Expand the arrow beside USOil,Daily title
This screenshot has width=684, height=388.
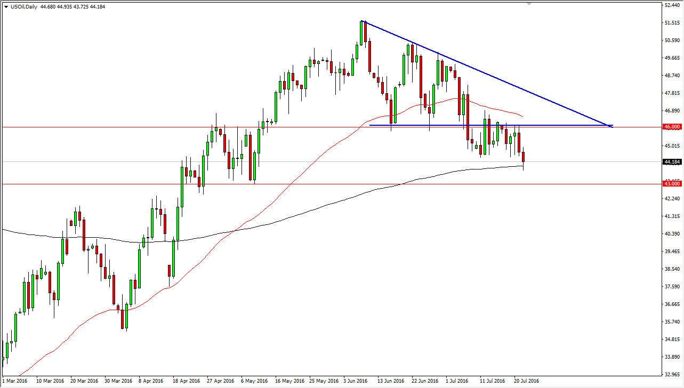(x=6, y=7)
